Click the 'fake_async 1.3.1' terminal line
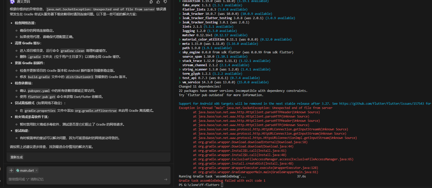The width and height of the screenshot is (432, 188). click(212, 5)
